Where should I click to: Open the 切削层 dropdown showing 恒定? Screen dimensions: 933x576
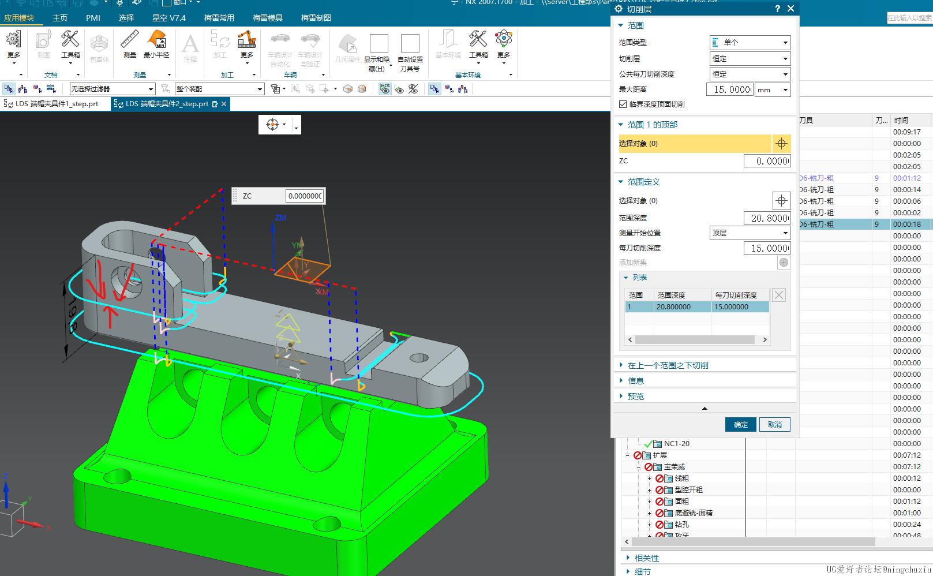(750, 59)
